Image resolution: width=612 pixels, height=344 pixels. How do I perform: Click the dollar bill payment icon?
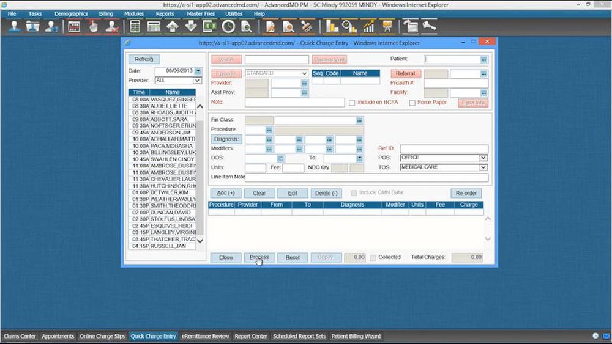coord(209,26)
